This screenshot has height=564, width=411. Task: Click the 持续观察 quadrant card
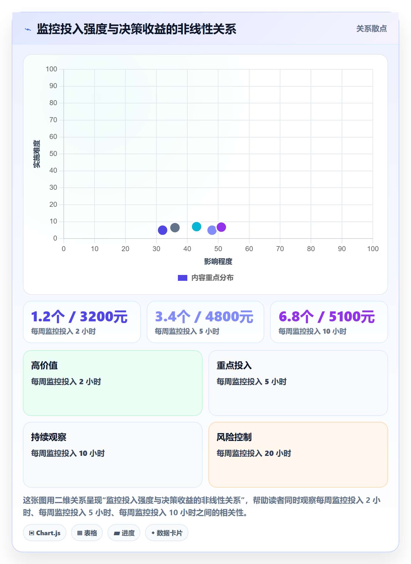tap(113, 455)
